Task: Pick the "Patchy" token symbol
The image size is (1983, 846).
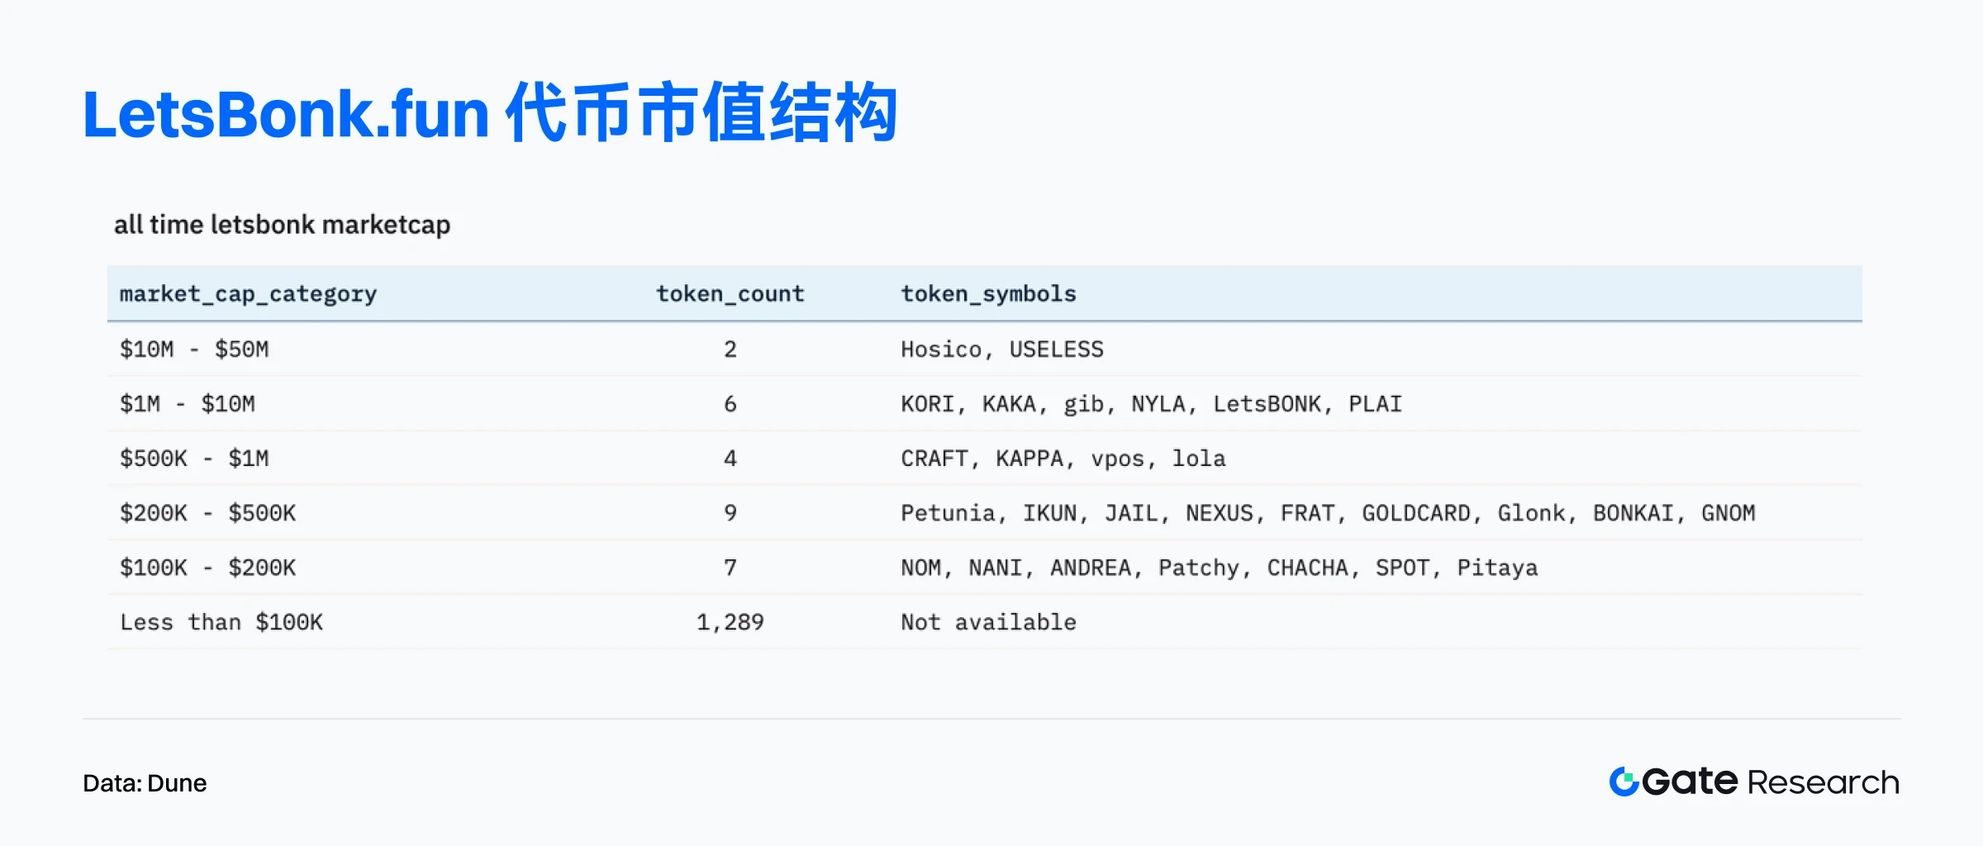Action: [x=1199, y=568]
